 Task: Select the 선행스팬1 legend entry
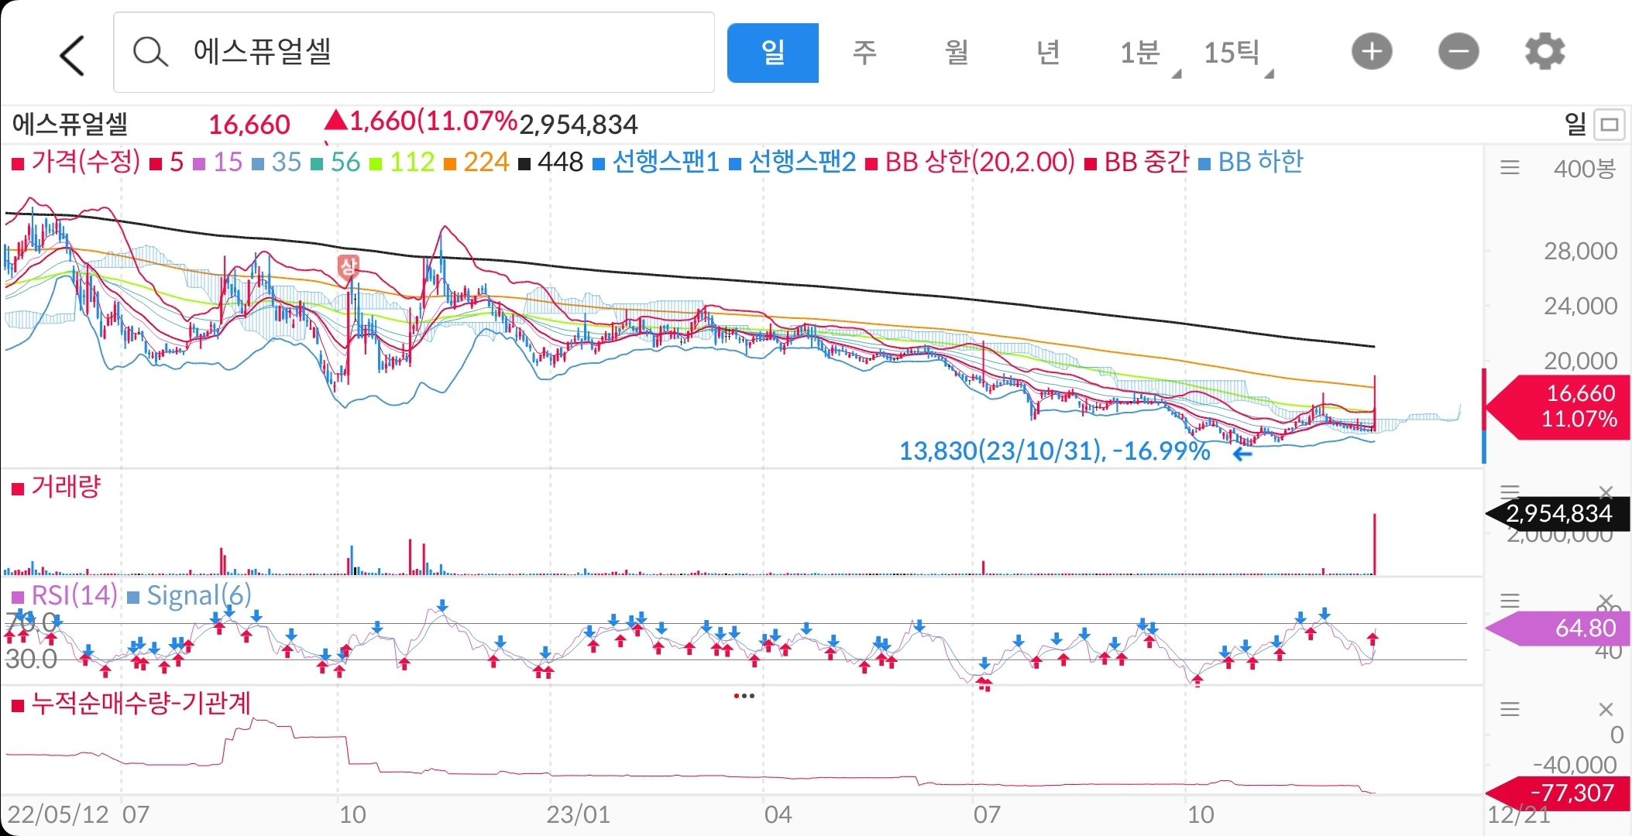pos(657,162)
